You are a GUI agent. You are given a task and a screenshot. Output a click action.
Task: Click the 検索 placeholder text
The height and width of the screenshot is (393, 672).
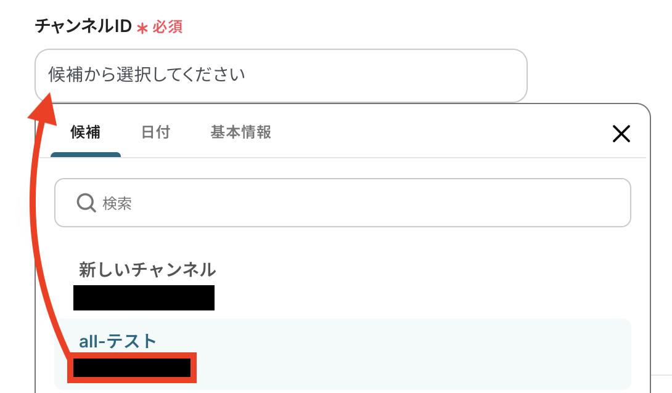click(x=117, y=203)
